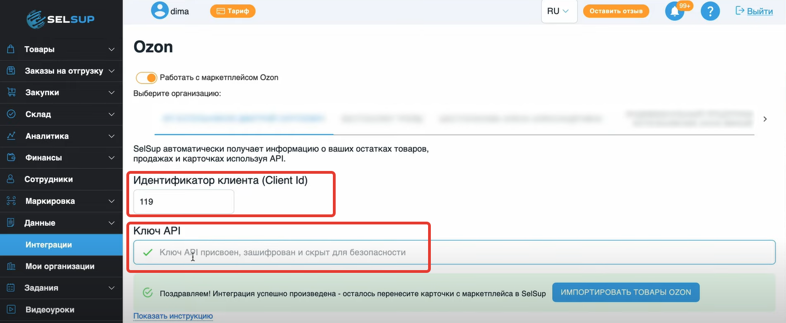Viewport: 786px width, 323px height.
Task: Click Импортировать товары Ozon button
Action: (x=626, y=292)
